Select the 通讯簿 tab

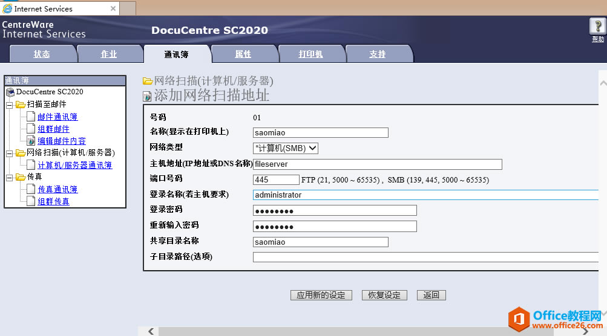pos(177,54)
